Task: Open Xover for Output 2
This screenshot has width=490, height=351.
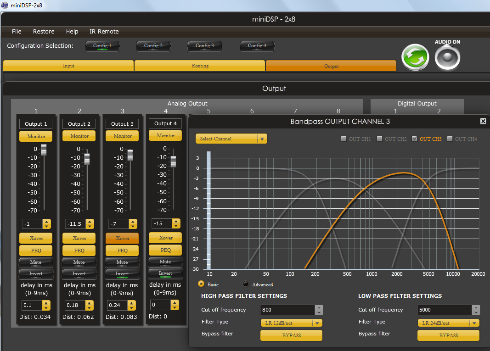Action: 79,238
